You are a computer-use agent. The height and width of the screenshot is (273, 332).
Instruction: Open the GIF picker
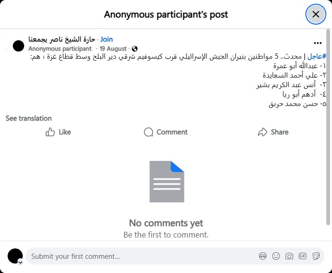pyautogui.click(x=303, y=256)
